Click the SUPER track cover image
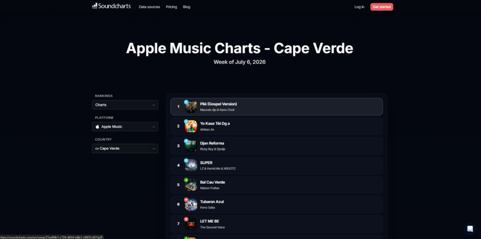The width and height of the screenshot is (481, 239). [x=191, y=165]
